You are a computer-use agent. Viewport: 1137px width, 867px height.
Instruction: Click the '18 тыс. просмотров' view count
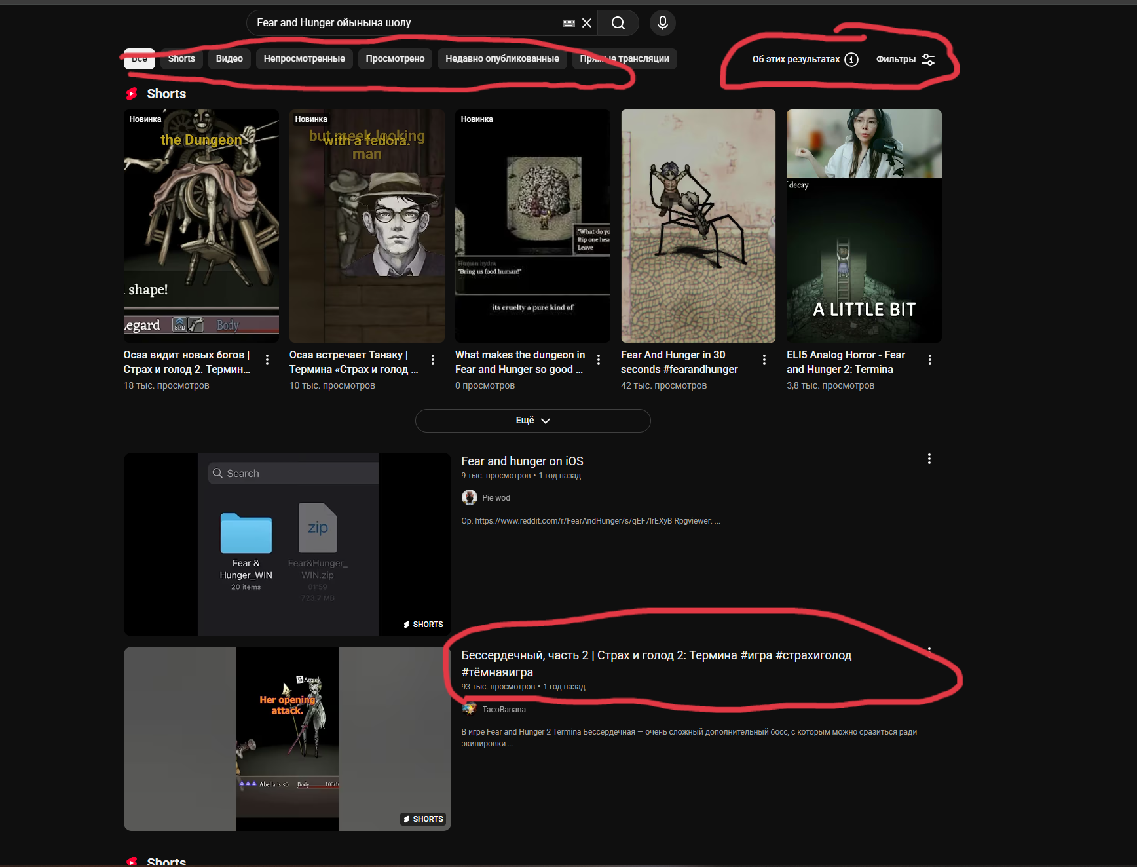click(166, 385)
